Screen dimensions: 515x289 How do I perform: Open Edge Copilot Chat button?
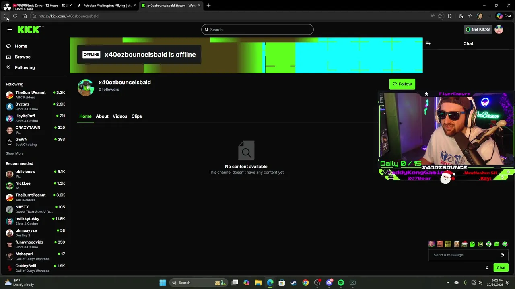click(504, 16)
